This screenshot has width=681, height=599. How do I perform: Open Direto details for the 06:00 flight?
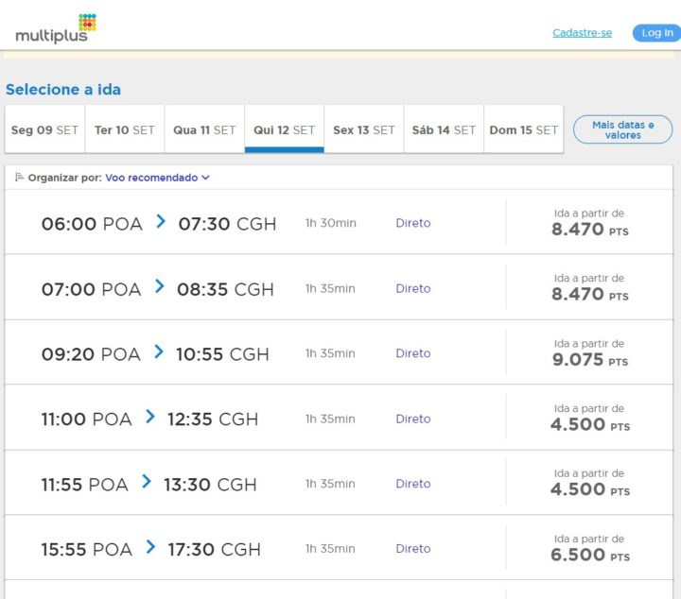[x=413, y=223]
